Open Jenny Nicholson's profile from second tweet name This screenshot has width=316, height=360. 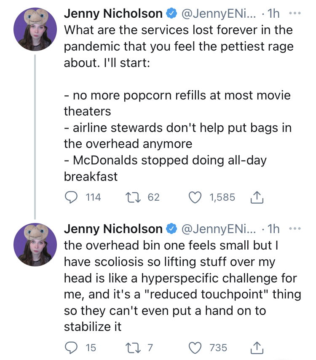point(113,228)
